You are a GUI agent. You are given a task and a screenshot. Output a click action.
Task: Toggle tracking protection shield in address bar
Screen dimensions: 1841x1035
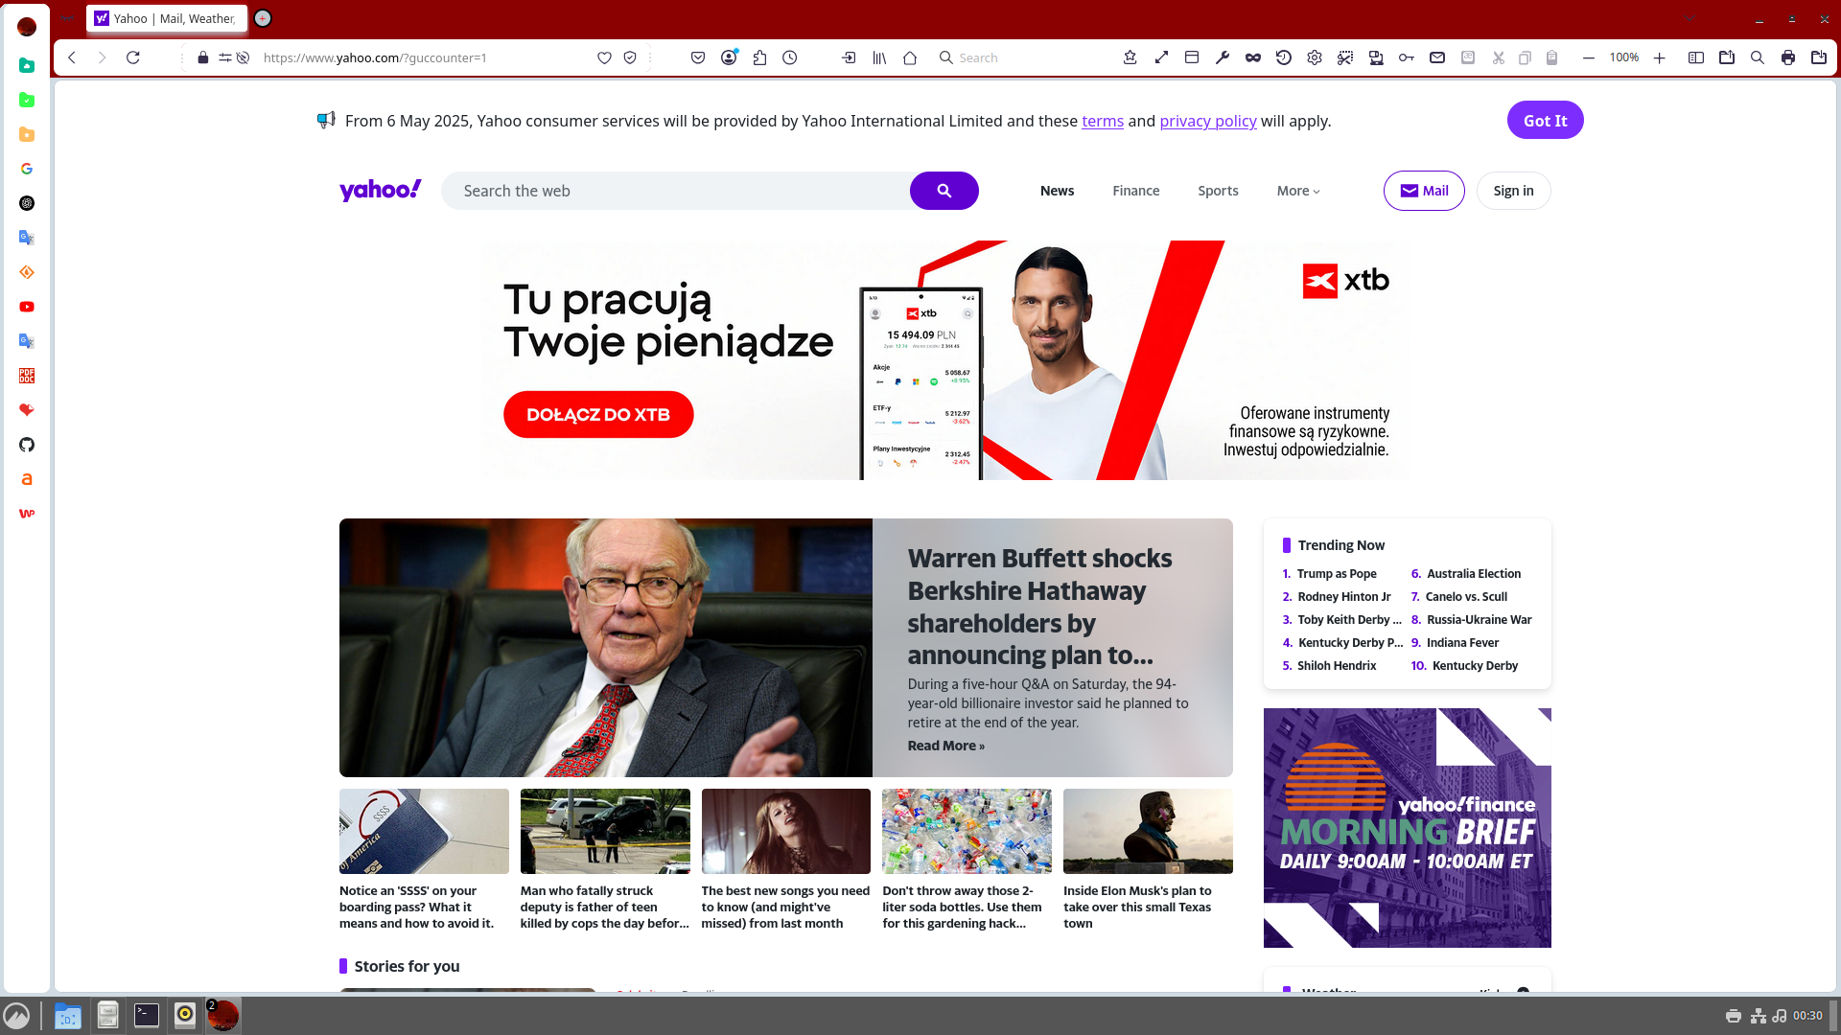point(630,57)
